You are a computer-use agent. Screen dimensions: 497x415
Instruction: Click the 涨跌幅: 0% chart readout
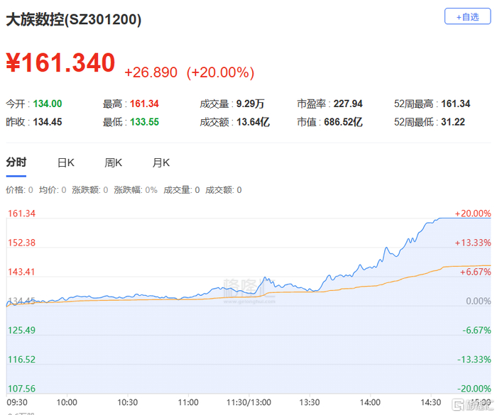[136, 190]
